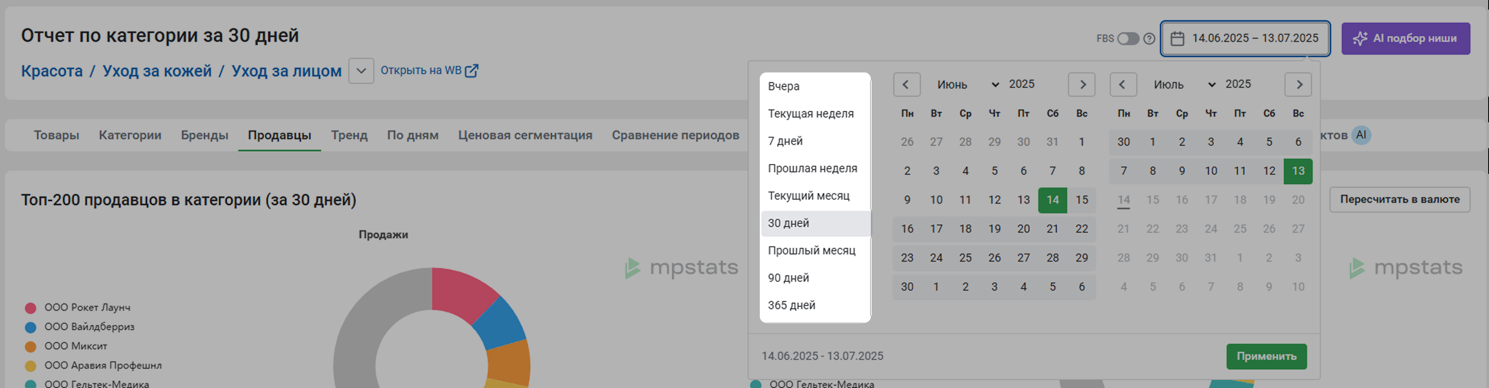
Task: Switch to the Бренды tab
Action: tap(204, 135)
